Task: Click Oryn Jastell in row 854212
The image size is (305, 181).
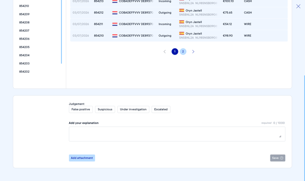Action: 193,10
